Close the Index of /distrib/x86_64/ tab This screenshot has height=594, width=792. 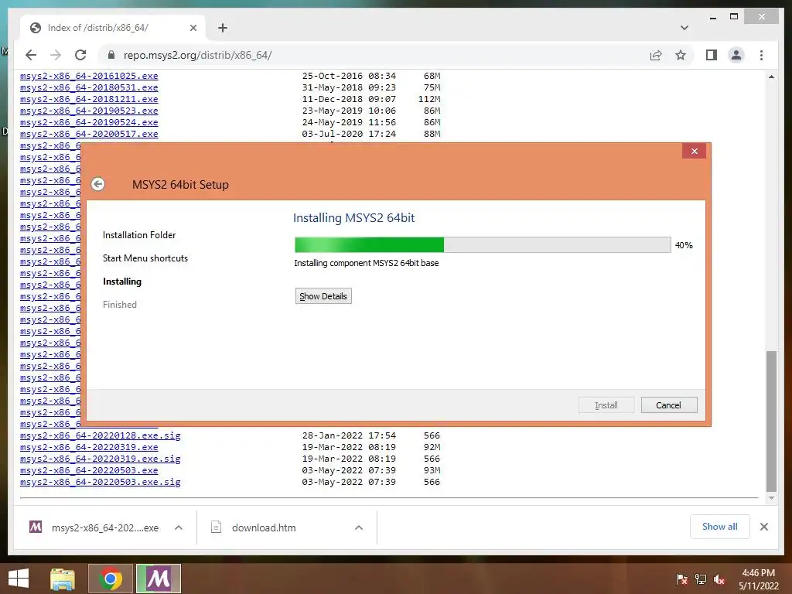(x=193, y=28)
